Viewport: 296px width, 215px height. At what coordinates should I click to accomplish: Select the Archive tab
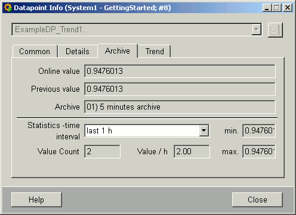point(118,51)
